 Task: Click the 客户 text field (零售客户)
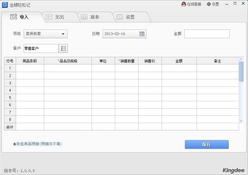pyautogui.click(x=41, y=48)
